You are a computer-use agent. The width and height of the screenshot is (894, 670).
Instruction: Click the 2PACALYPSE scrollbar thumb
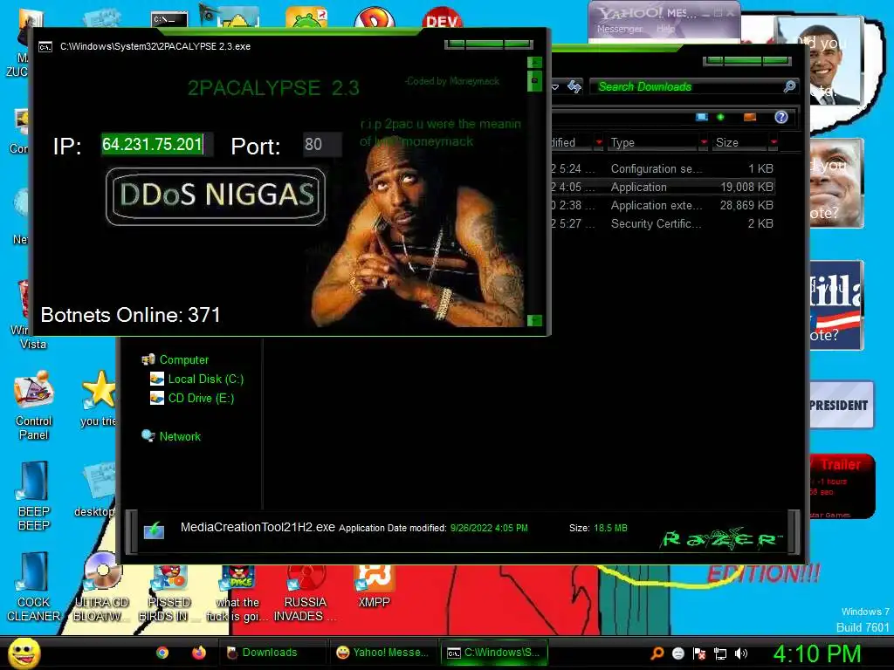tap(534, 80)
